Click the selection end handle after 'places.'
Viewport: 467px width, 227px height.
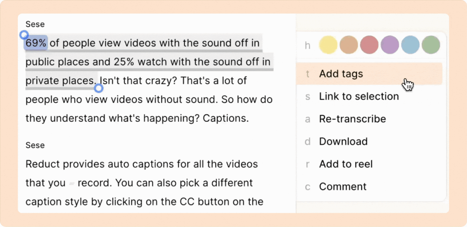[x=99, y=88]
